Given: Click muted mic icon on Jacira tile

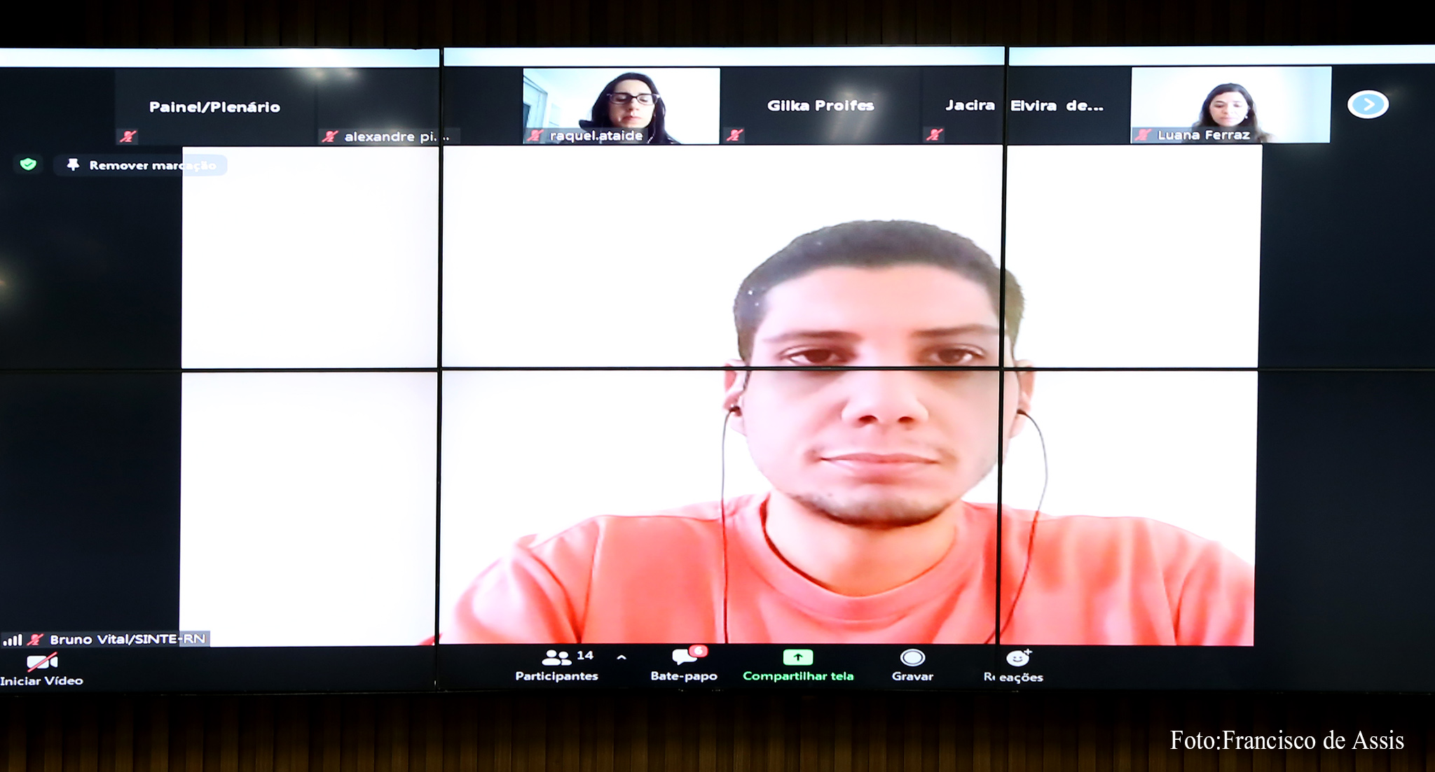Looking at the screenshot, I should [x=934, y=134].
